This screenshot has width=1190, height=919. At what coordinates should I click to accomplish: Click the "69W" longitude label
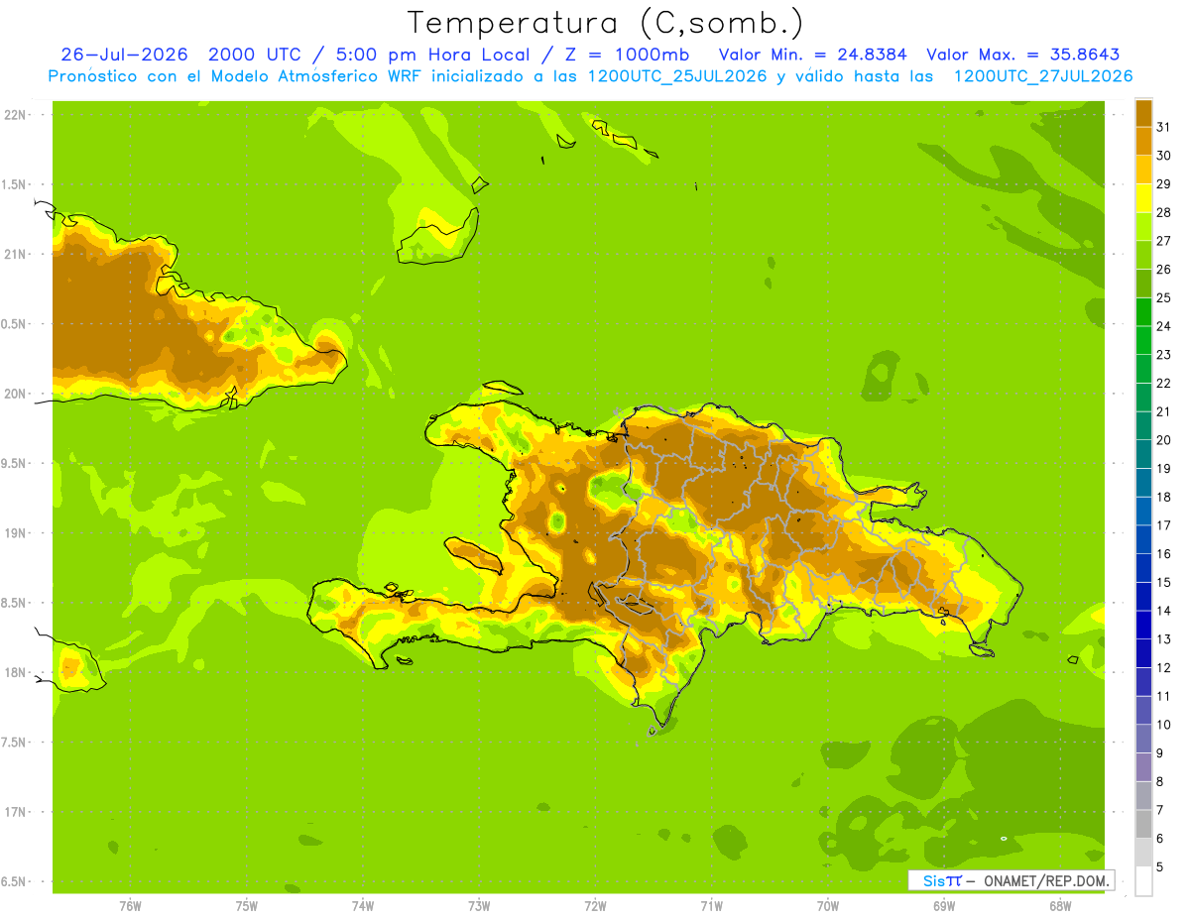[x=944, y=906]
